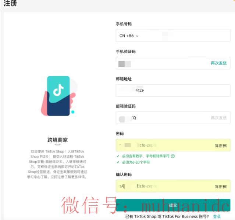Open the CN +86 country code dropdown

click(x=129, y=36)
